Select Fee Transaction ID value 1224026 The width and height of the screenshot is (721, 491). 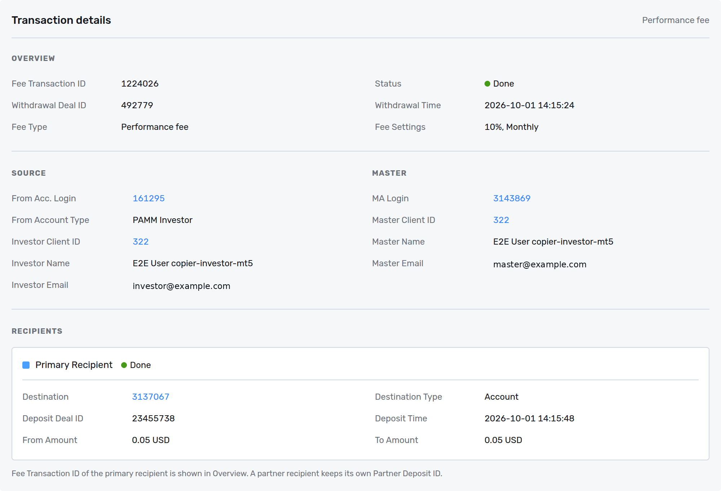click(140, 84)
